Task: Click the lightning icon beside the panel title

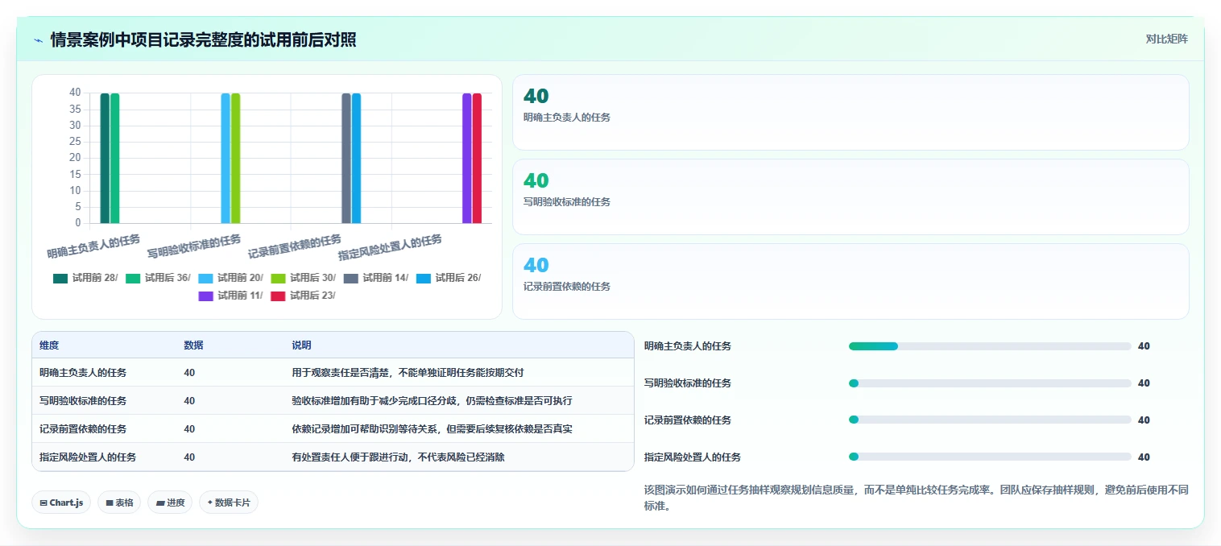Action: point(39,40)
